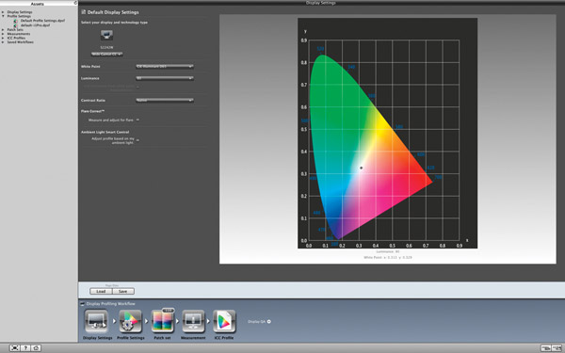Click the Display Settings label under workflow
The width and height of the screenshot is (565, 353).
coord(97,338)
